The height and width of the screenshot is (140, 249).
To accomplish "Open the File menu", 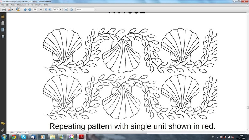I will point(2,5).
